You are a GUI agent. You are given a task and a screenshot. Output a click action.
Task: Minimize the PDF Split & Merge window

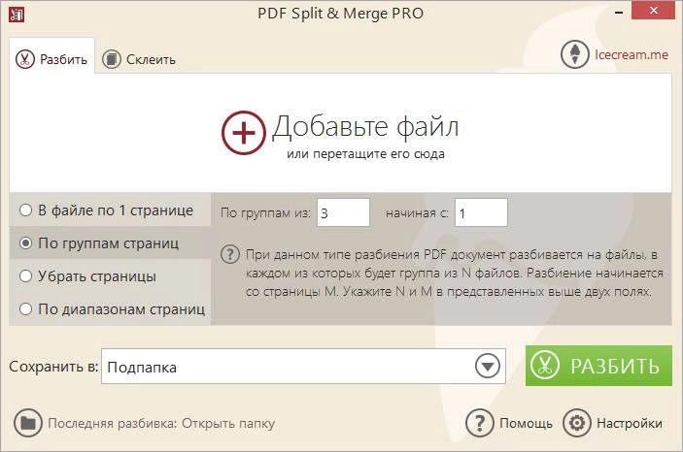[619, 13]
